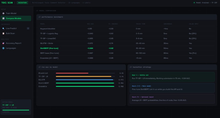Click the target icon beside Accuracy Report
The image size is (220, 118).
tap(3, 43)
